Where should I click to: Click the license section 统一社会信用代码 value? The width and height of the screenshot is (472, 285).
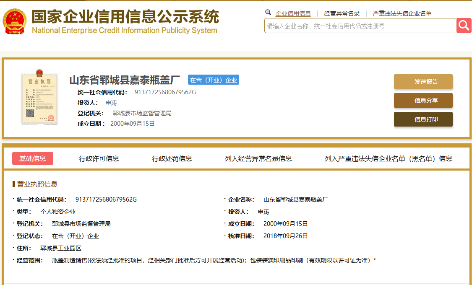pos(106,199)
